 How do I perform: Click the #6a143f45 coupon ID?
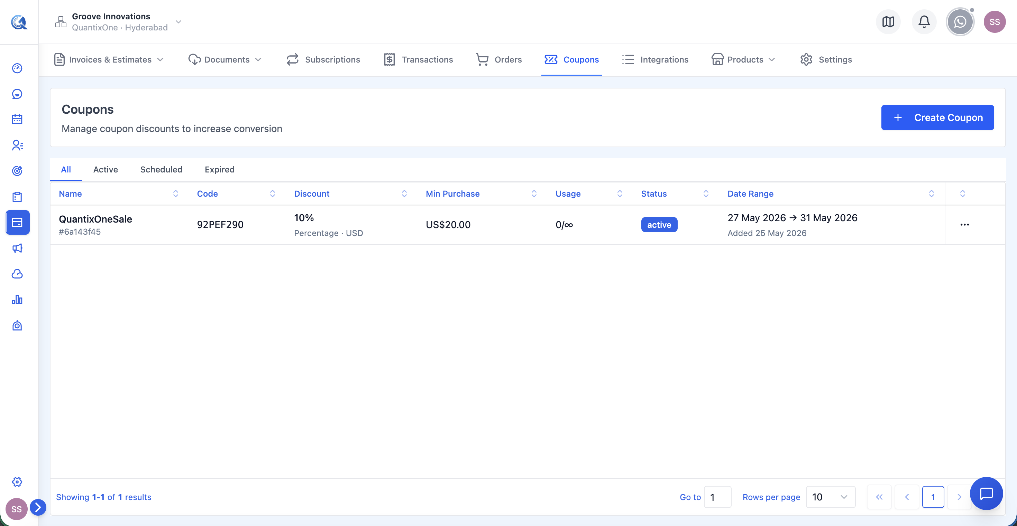80,232
